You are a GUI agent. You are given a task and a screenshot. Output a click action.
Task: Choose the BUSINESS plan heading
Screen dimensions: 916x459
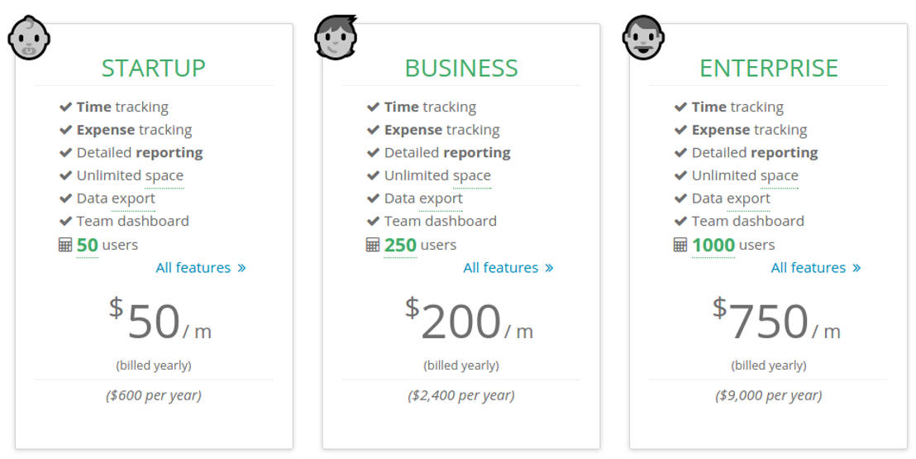461,68
